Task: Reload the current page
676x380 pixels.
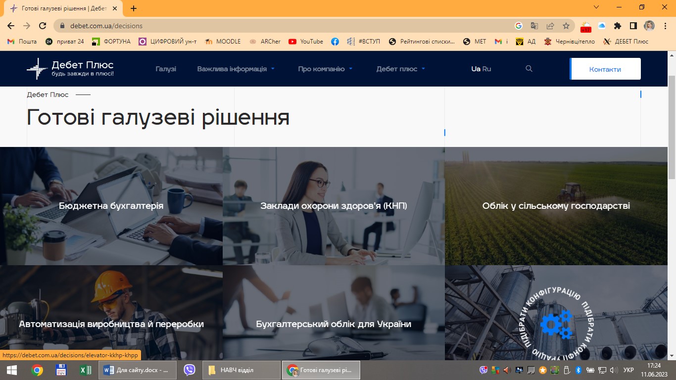Action: click(43, 26)
